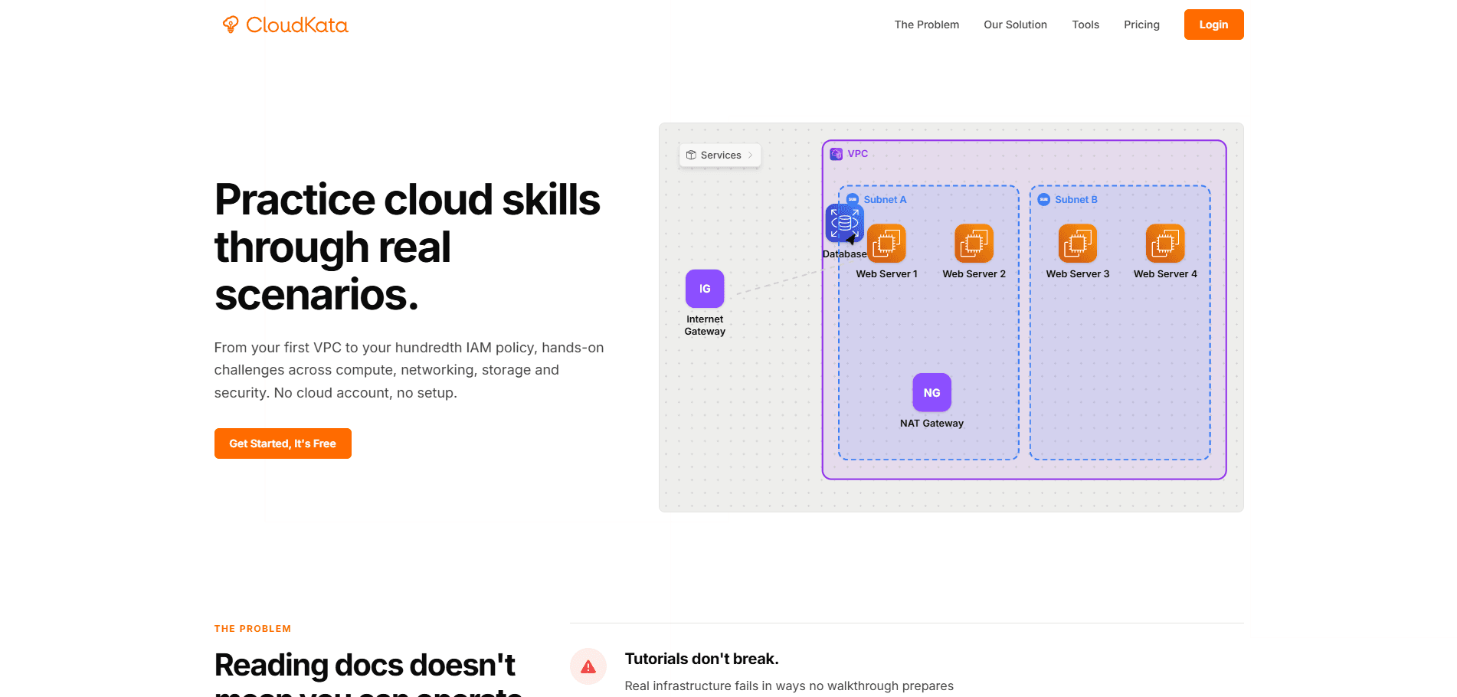The width and height of the screenshot is (1457, 697).
Task: Click the Web Server 1 label
Action: (886, 273)
